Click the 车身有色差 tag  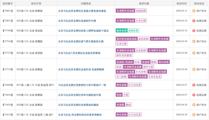click(x=154, y=76)
